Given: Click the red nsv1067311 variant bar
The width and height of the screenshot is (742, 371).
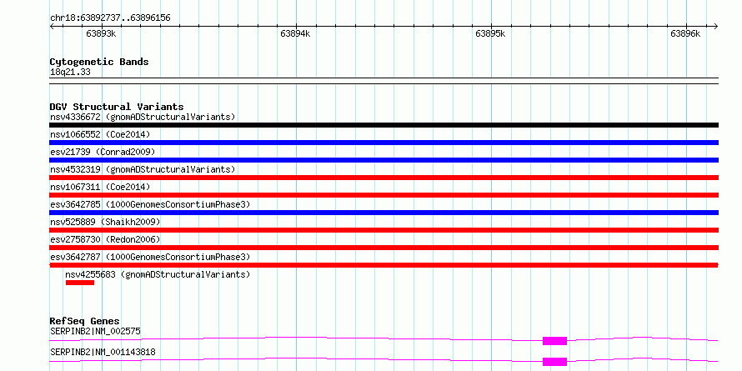Looking at the screenshot, I should (384, 195).
